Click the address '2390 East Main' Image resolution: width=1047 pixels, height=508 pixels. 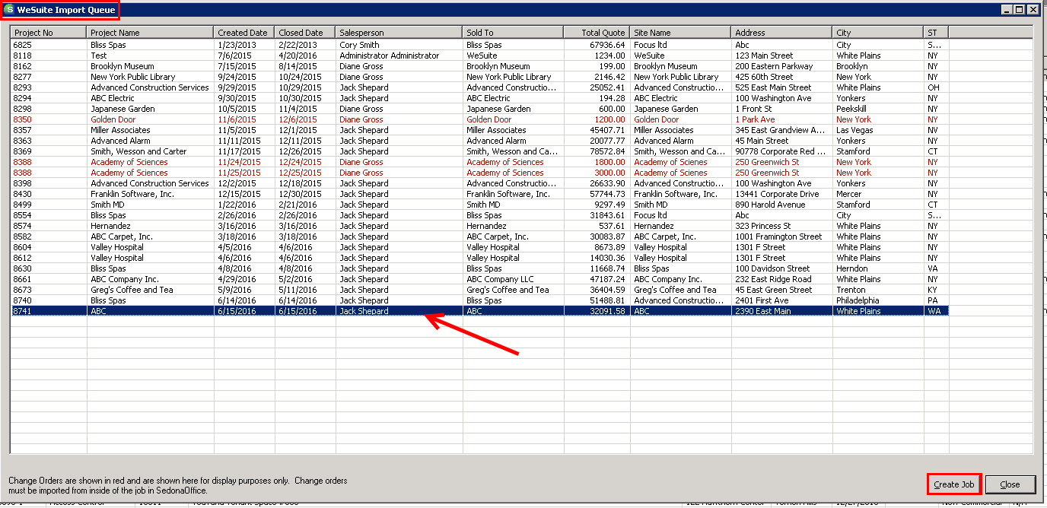(x=762, y=311)
